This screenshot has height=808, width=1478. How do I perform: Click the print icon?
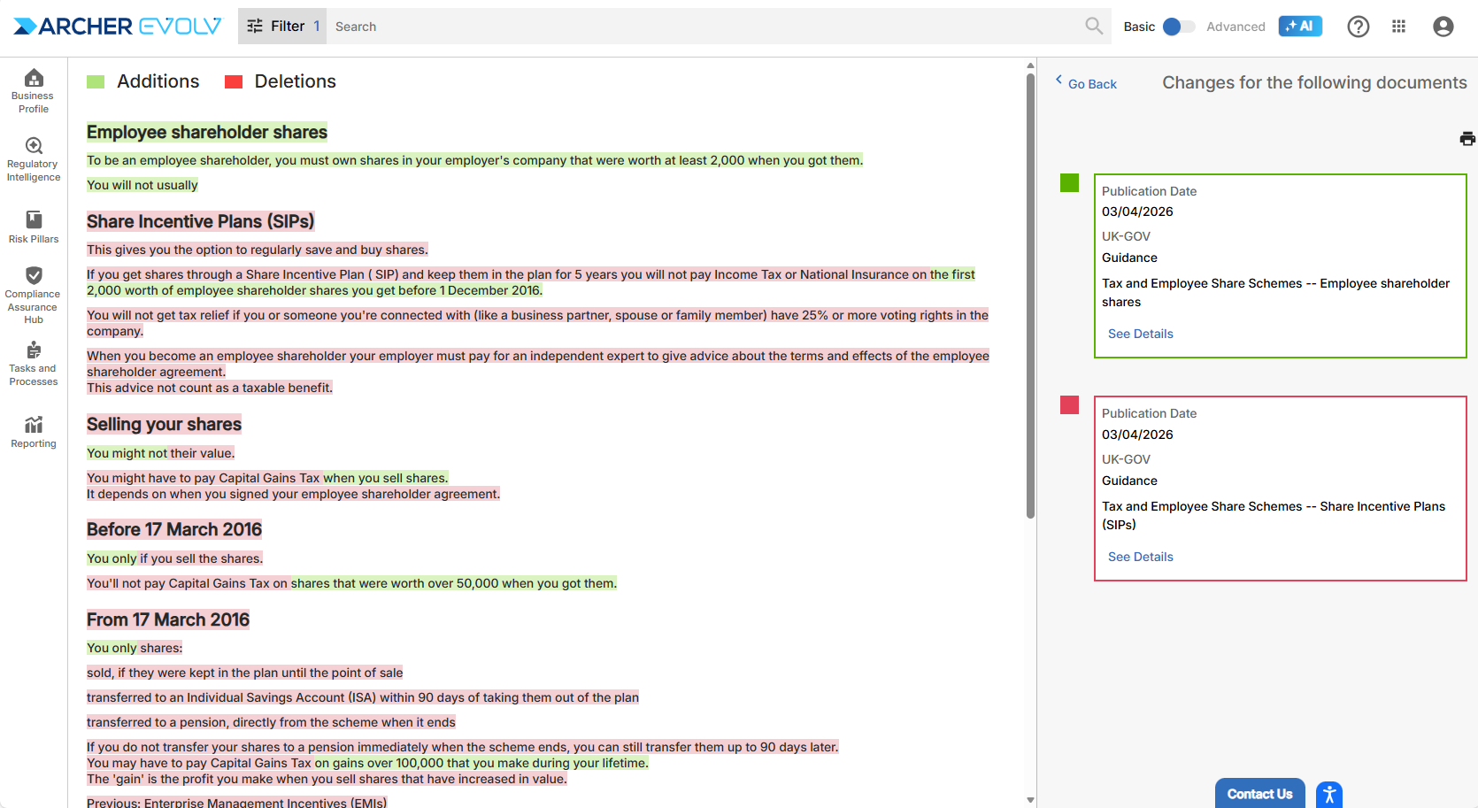[1466, 139]
